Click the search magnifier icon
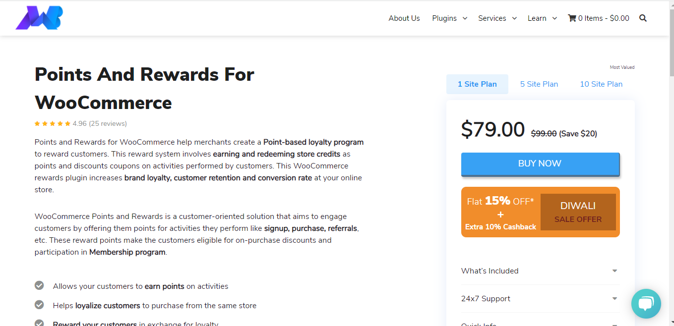The width and height of the screenshot is (674, 326). point(643,18)
